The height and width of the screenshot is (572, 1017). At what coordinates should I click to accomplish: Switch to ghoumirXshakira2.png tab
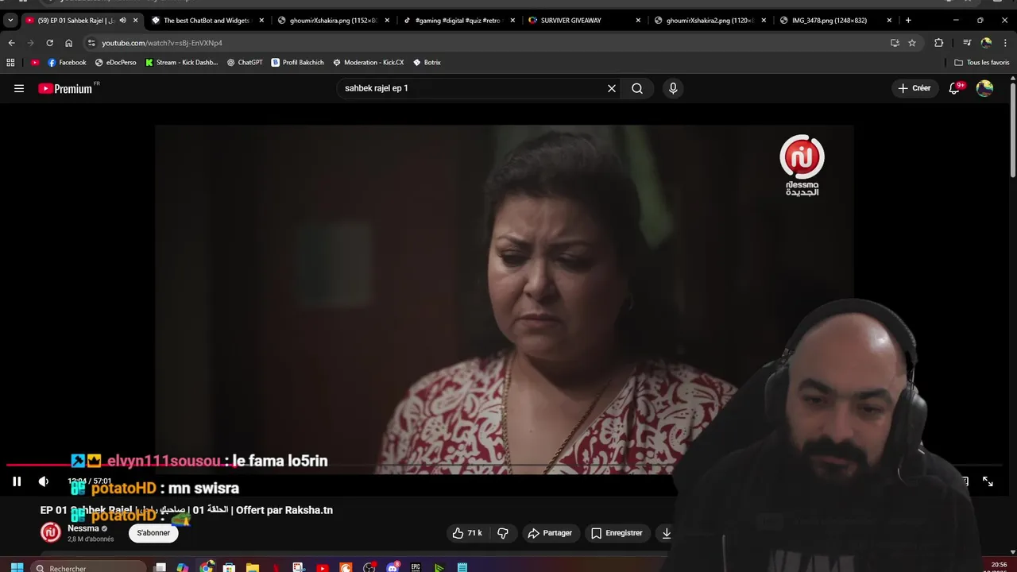(x=710, y=20)
